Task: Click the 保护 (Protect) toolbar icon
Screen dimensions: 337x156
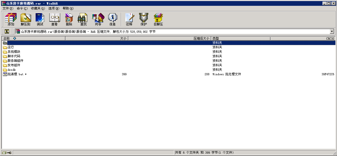Action: point(144,19)
